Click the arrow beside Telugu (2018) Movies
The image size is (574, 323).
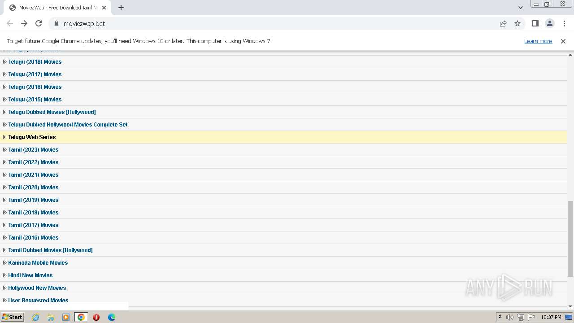4,62
